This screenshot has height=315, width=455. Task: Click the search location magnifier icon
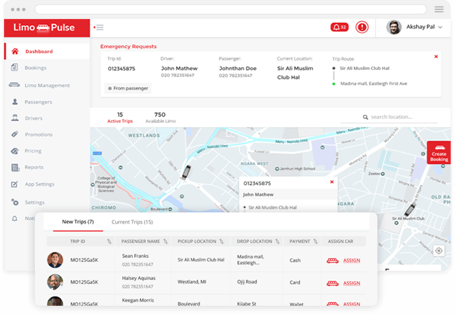(x=366, y=117)
